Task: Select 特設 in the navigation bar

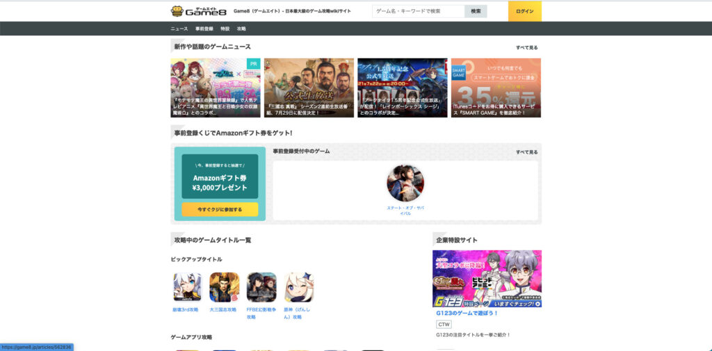Action: coord(225,28)
